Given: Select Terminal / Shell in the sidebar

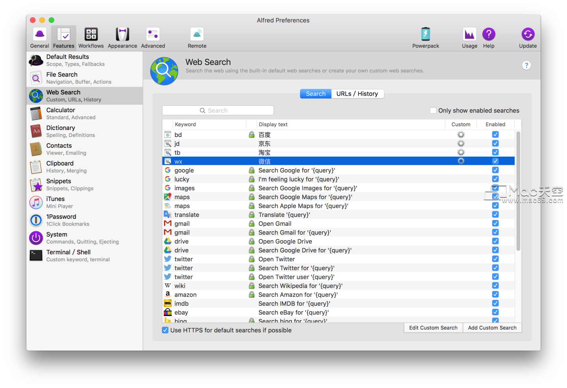Looking at the screenshot, I should (x=85, y=255).
